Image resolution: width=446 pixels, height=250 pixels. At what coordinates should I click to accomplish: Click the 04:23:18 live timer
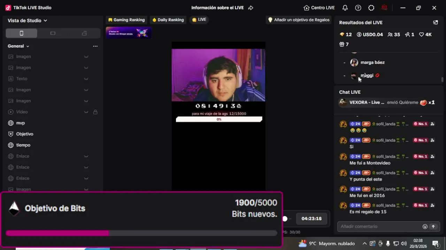point(312,219)
